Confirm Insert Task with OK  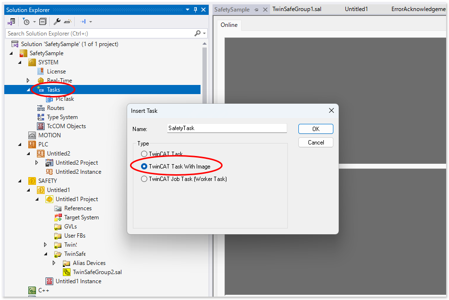pos(315,129)
